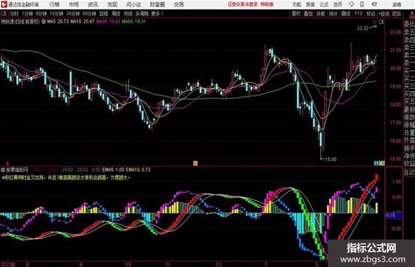
Task: Click the diamond icon at chart top-right
Action: pos(375,22)
